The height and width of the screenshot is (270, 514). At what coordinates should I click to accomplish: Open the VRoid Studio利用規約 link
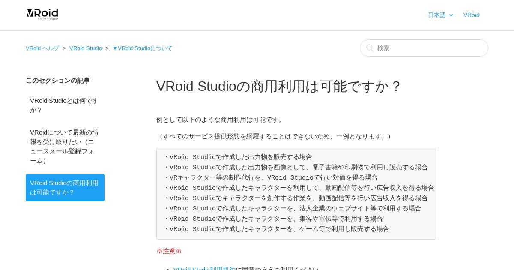pyautogui.click(x=204, y=269)
